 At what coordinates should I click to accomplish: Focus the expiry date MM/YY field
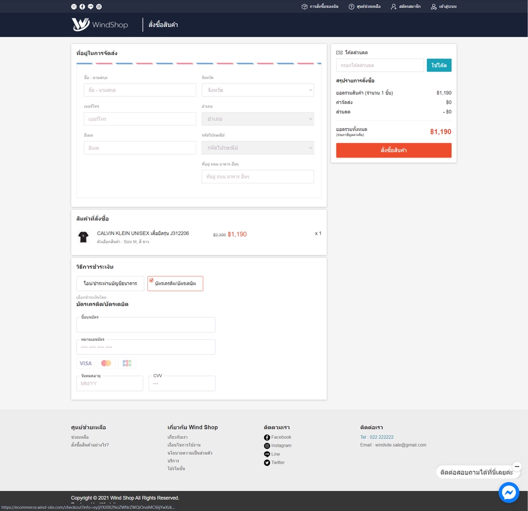(x=110, y=384)
